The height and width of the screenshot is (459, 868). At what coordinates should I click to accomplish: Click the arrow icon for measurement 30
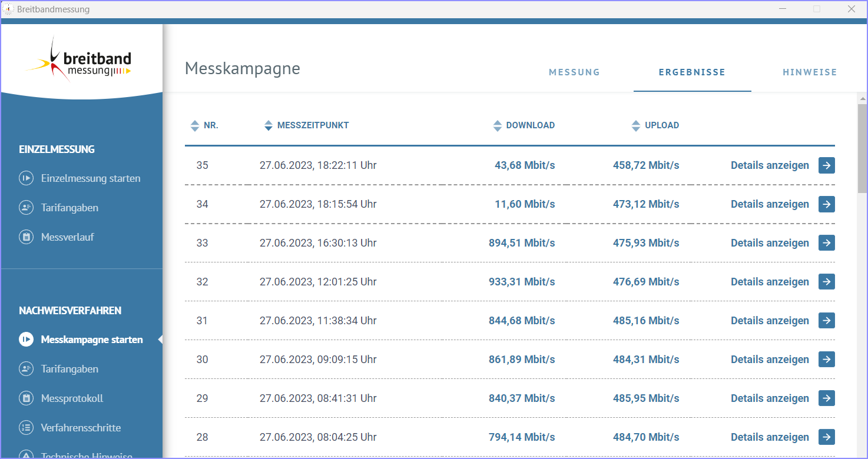coord(827,360)
